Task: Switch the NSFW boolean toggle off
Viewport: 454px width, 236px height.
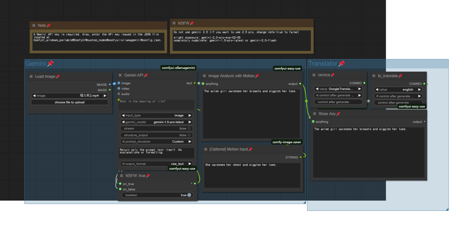Action: coord(189,195)
